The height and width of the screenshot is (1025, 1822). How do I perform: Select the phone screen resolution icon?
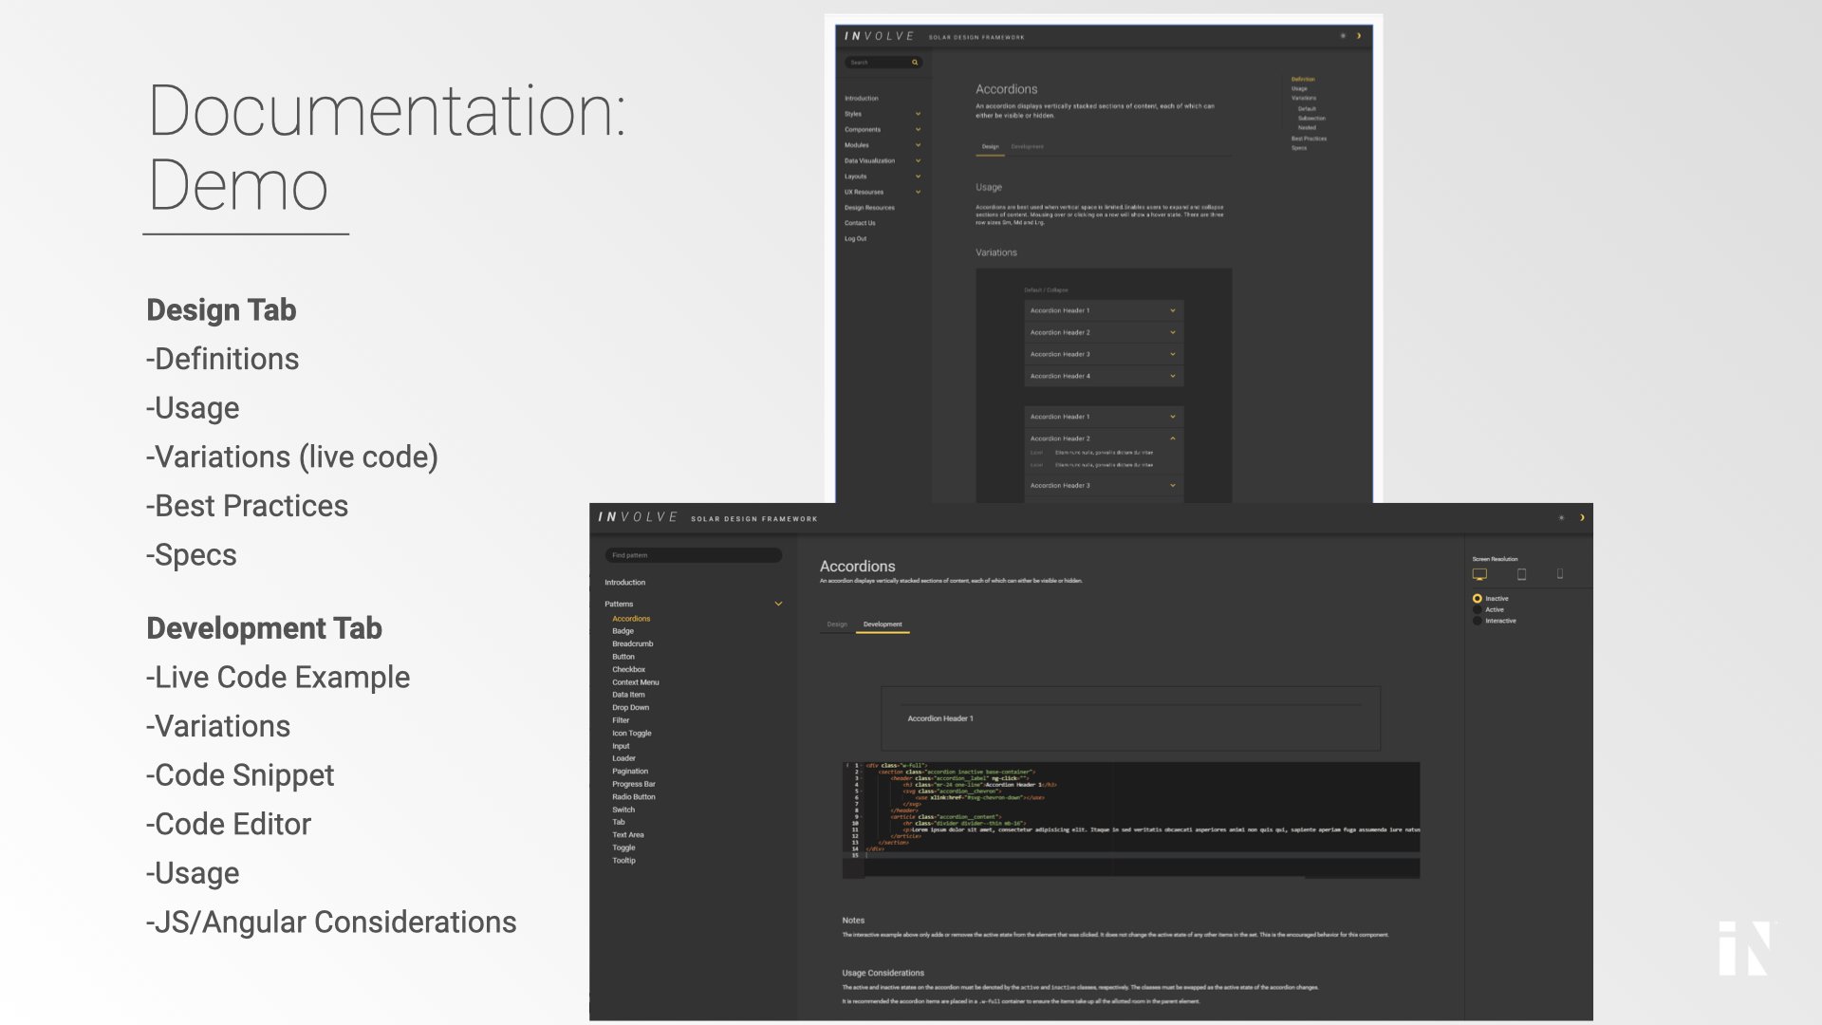1560,573
